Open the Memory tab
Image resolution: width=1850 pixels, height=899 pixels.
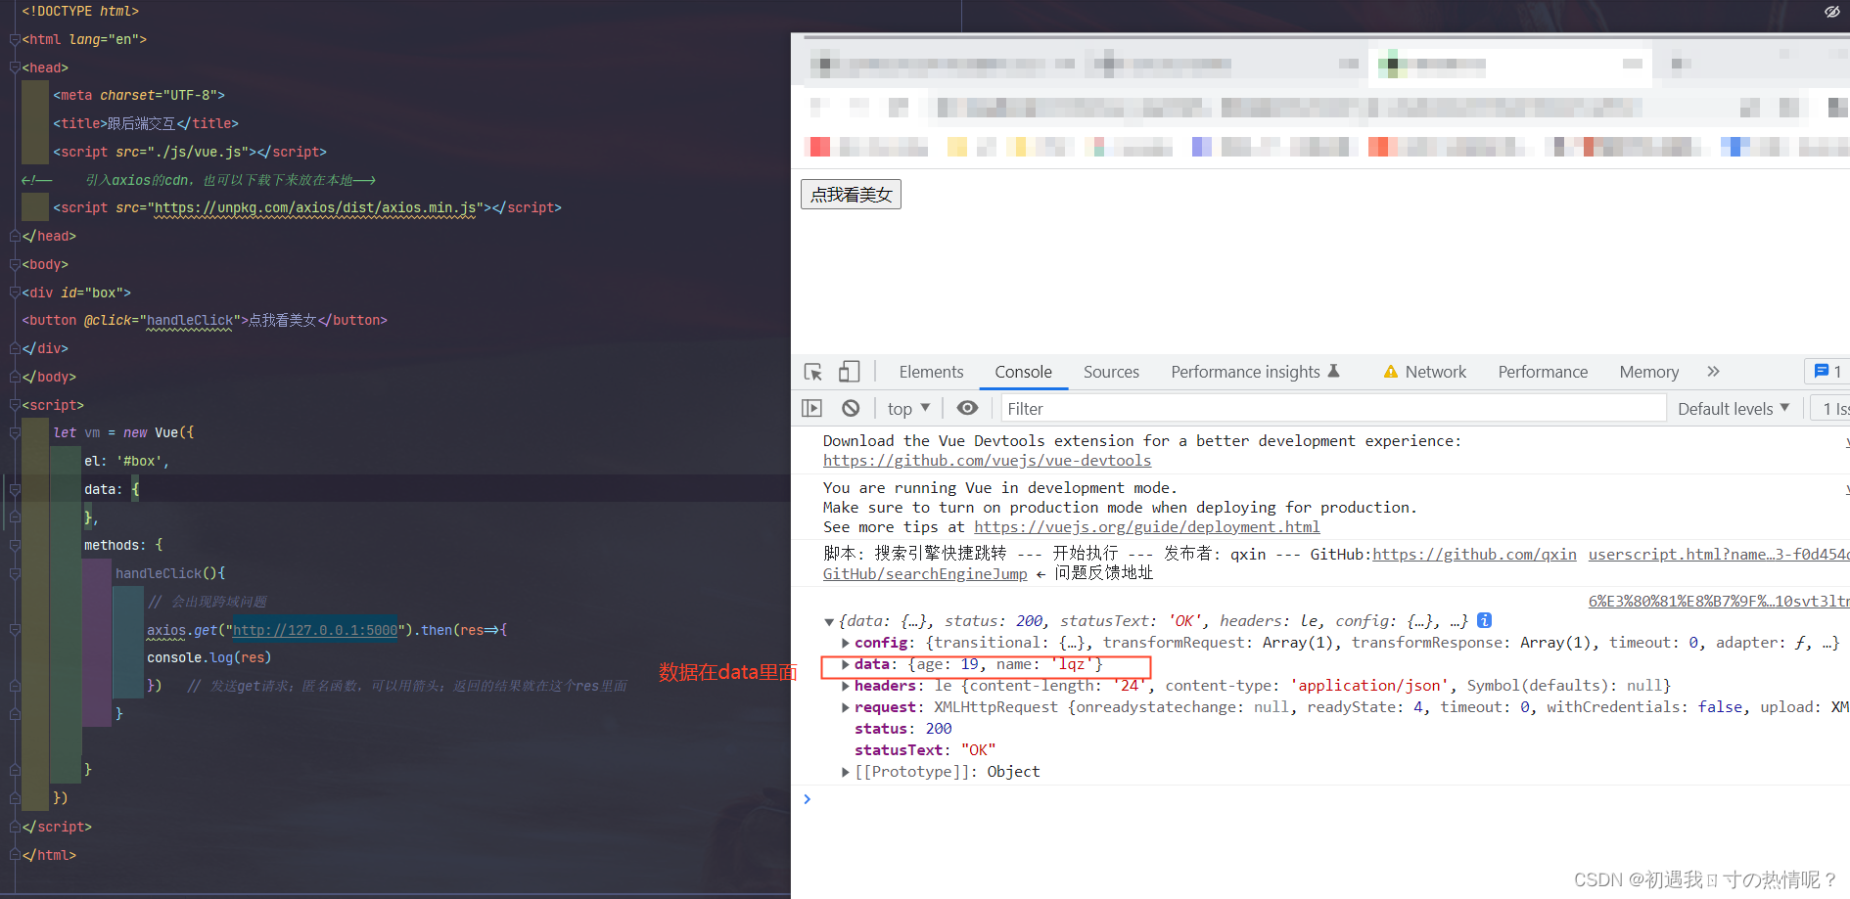point(1648,372)
